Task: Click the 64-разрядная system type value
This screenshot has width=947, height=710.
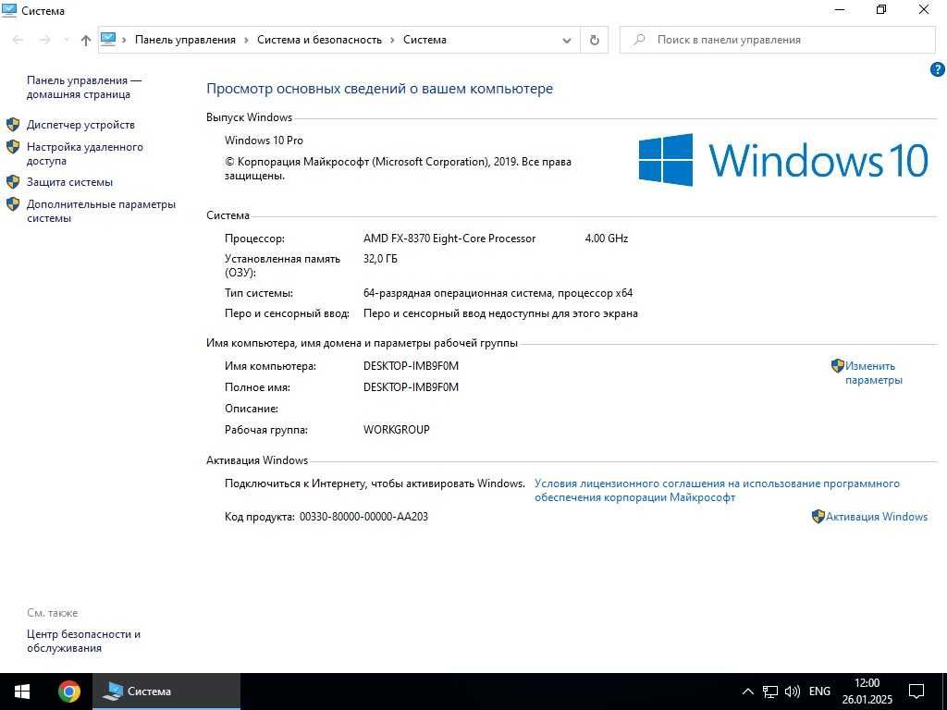Action: (x=498, y=293)
